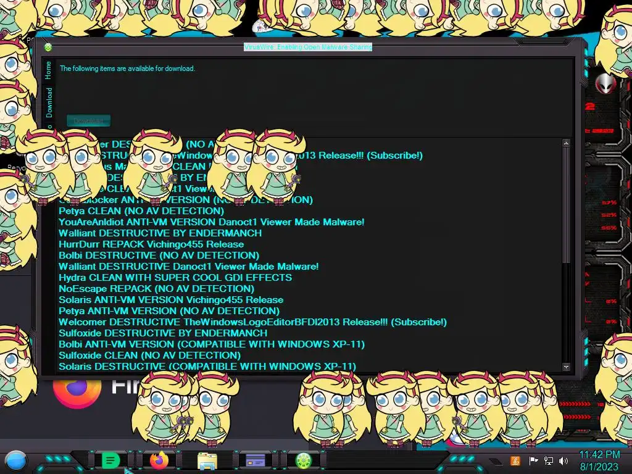This screenshot has width=632, height=474.
Task: Select 'Bolbi ANTI-VM VERSION (COMPATIBLE WITH WINDOWS XP-11)'
Action: (212, 344)
